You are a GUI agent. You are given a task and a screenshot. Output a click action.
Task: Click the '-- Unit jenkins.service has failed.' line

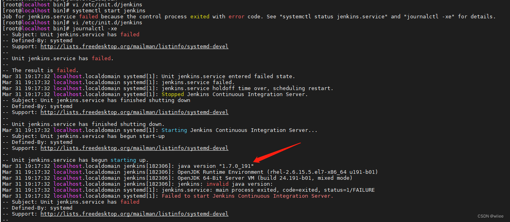tap(58, 58)
